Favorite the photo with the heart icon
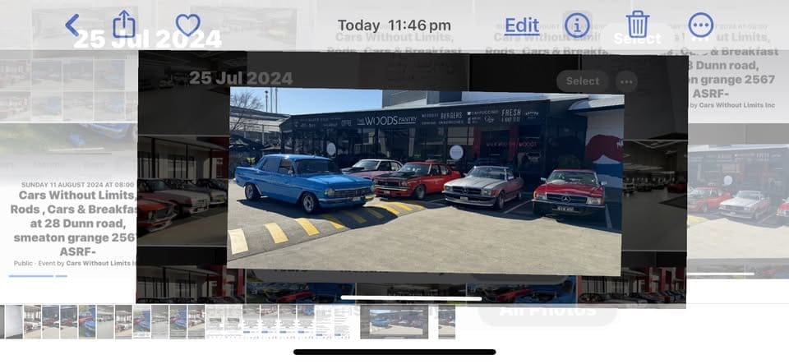 click(187, 25)
